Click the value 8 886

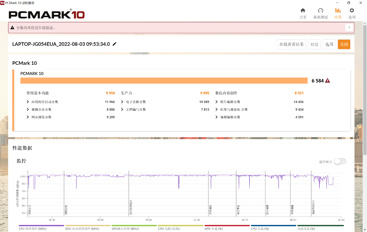pos(111,109)
